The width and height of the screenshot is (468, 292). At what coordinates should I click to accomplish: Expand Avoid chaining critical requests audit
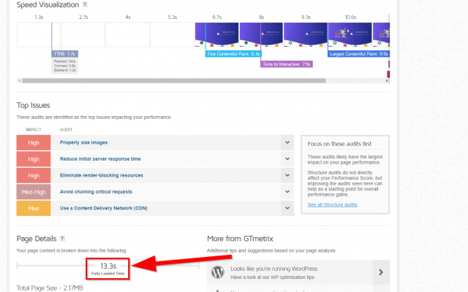pyautogui.click(x=287, y=191)
